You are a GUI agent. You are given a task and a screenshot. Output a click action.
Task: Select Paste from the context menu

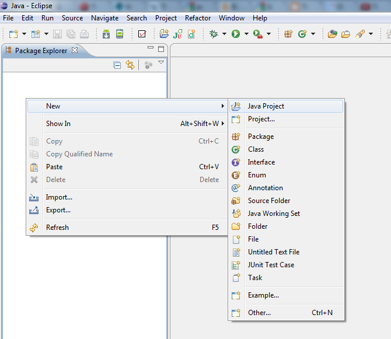[127, 167]
